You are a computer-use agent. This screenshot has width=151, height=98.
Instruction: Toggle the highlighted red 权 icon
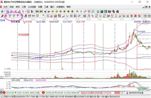28,12
